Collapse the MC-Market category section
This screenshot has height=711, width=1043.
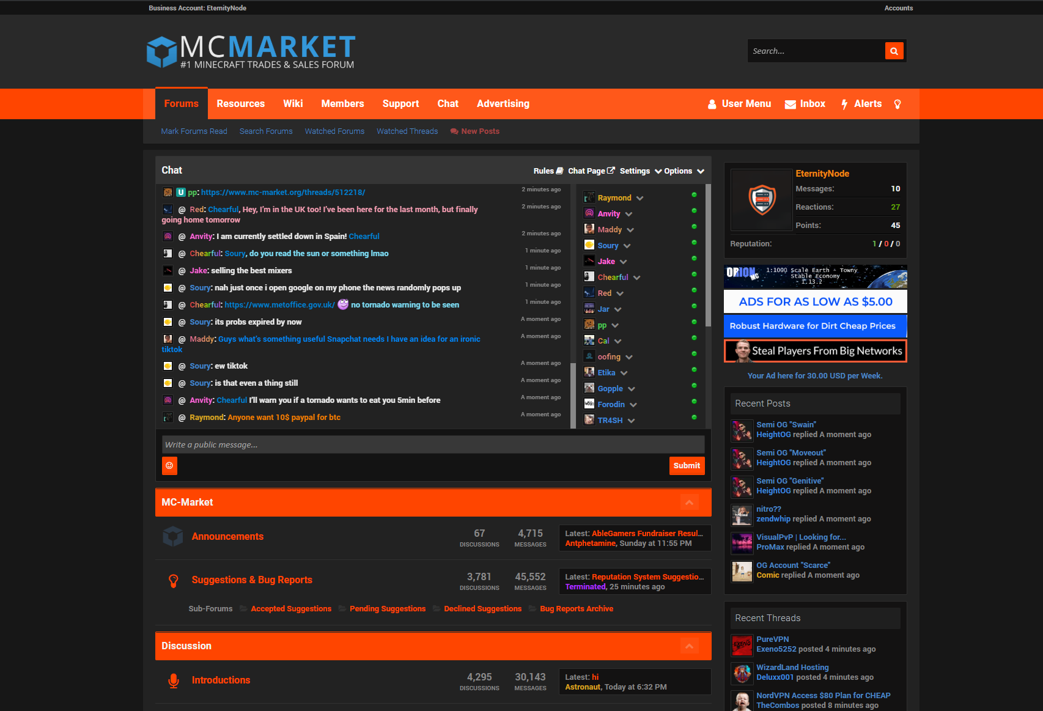pyautogui.click(x=689, y=503)
